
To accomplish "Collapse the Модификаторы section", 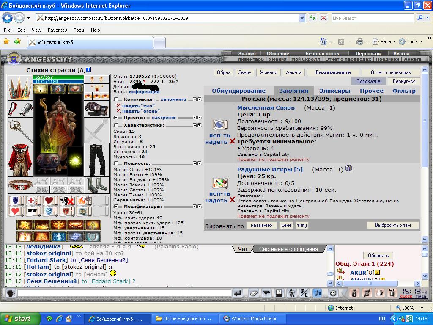I will pyautogui.click(x=116, y=207).
